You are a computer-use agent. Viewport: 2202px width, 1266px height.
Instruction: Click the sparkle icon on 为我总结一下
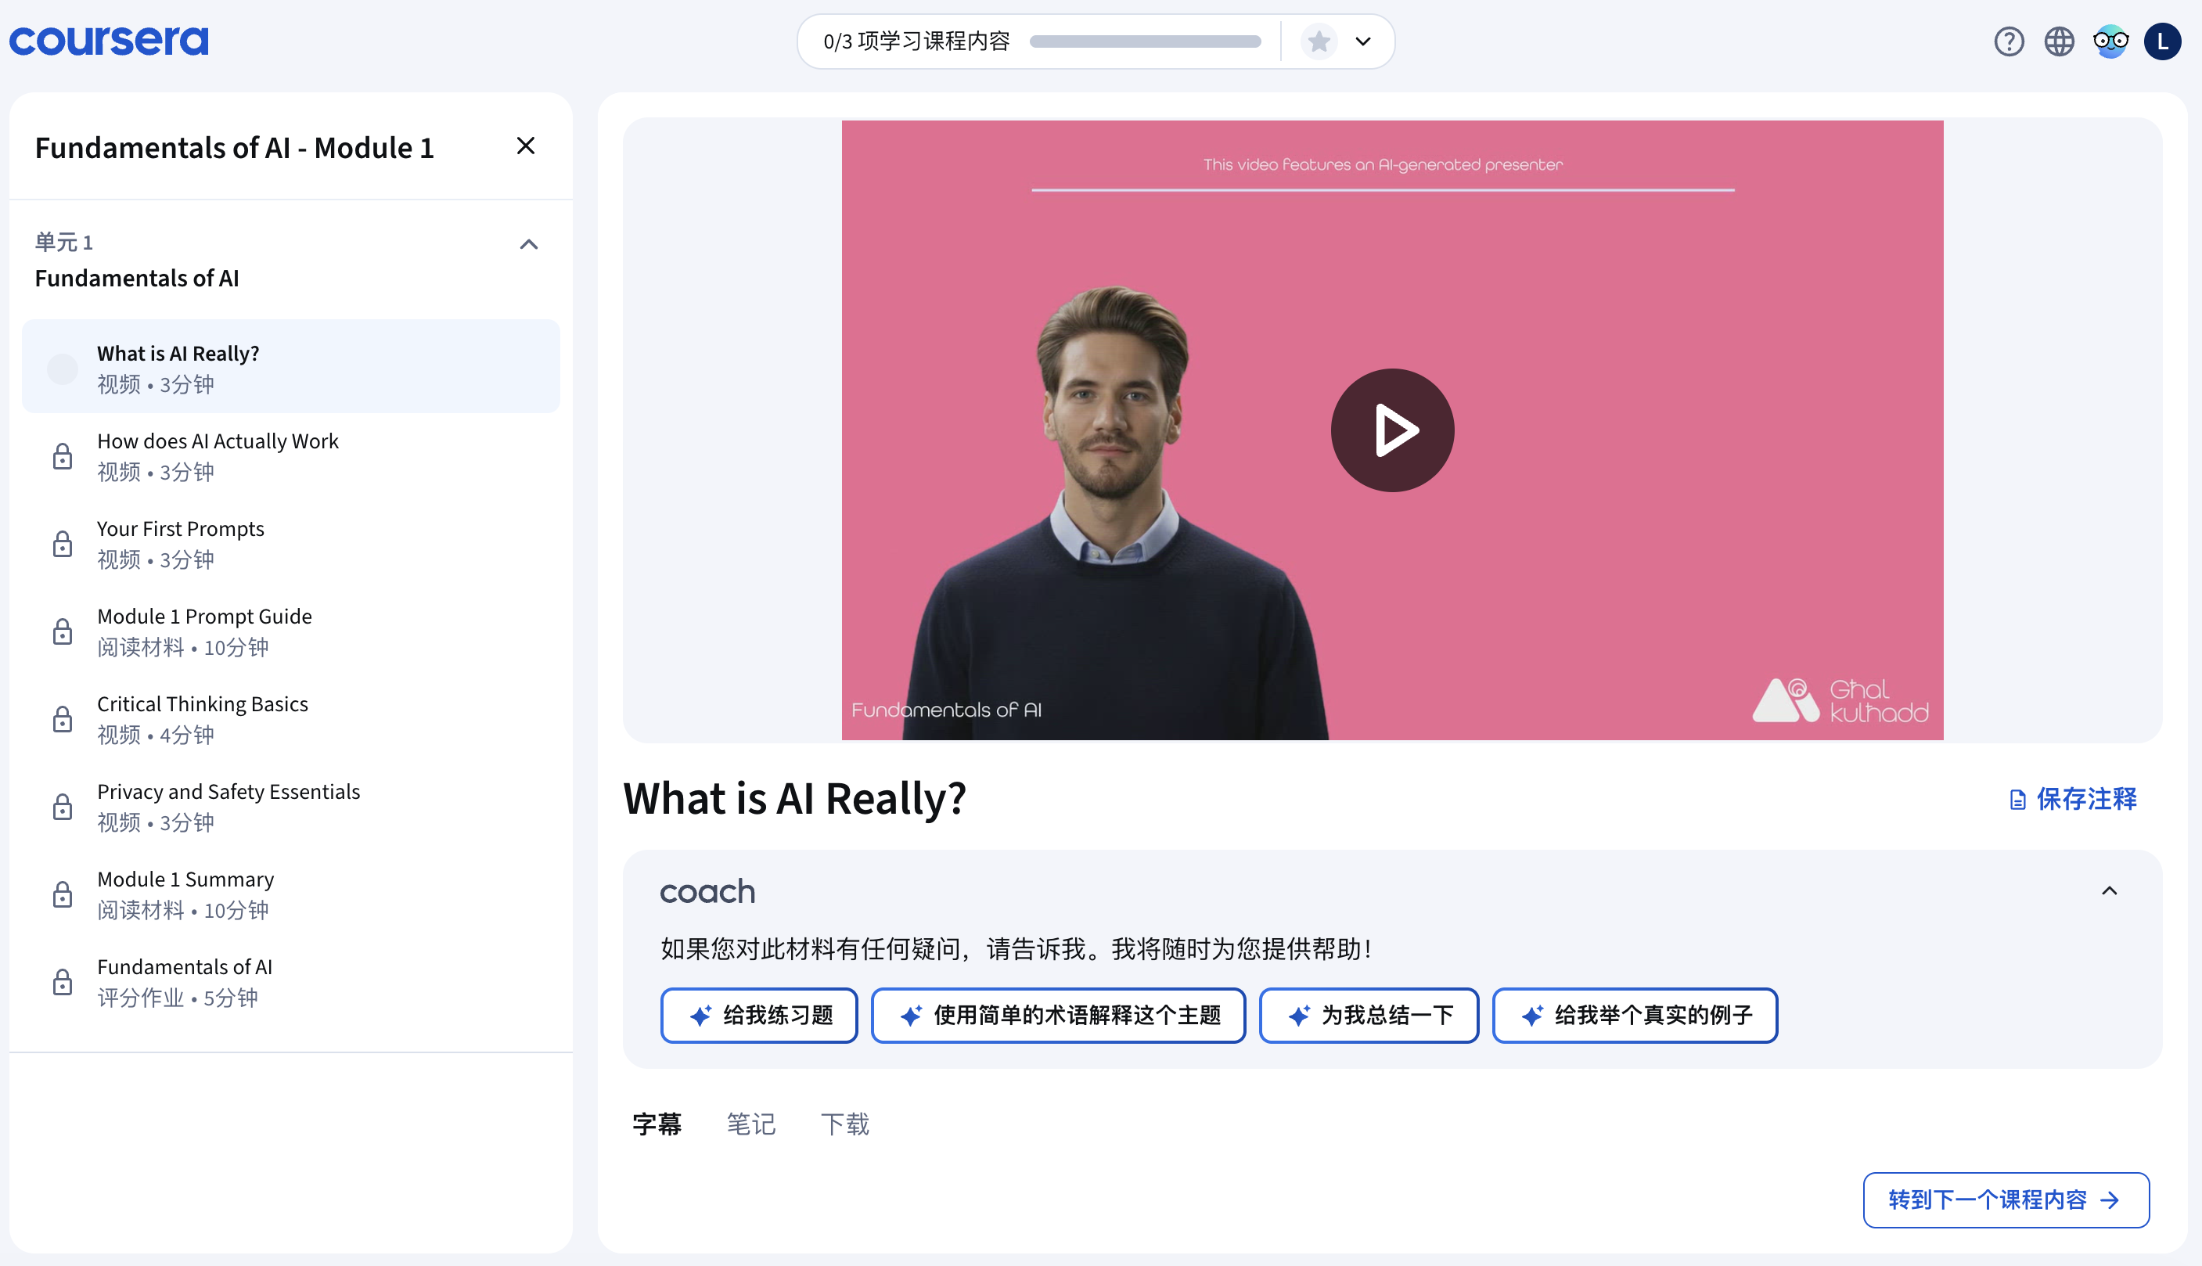1299,1015
